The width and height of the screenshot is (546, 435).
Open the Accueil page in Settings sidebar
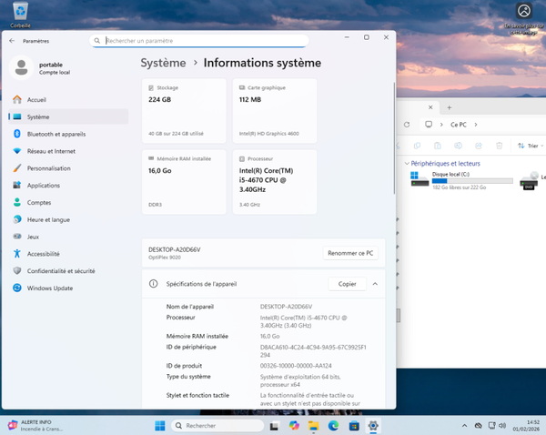36,100
